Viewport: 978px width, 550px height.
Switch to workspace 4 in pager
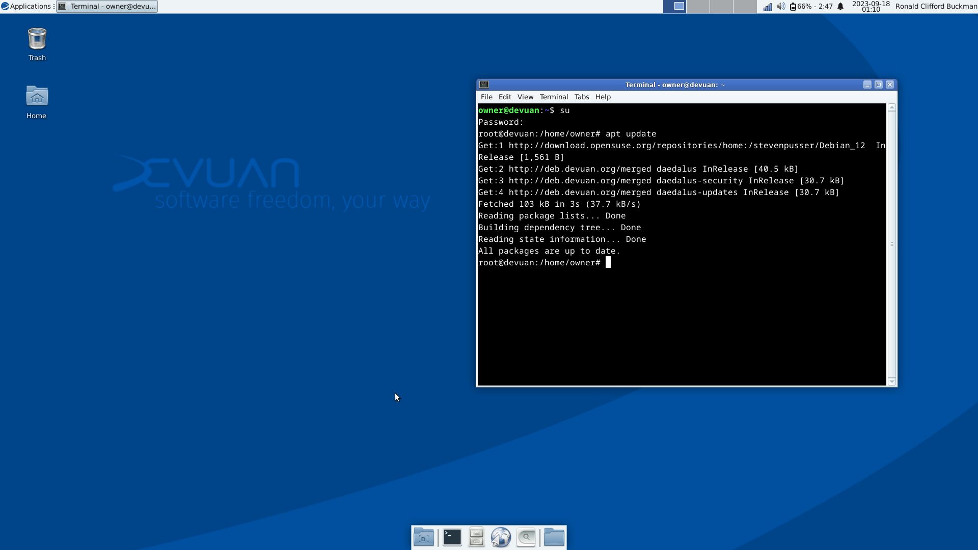coord(745,6)
